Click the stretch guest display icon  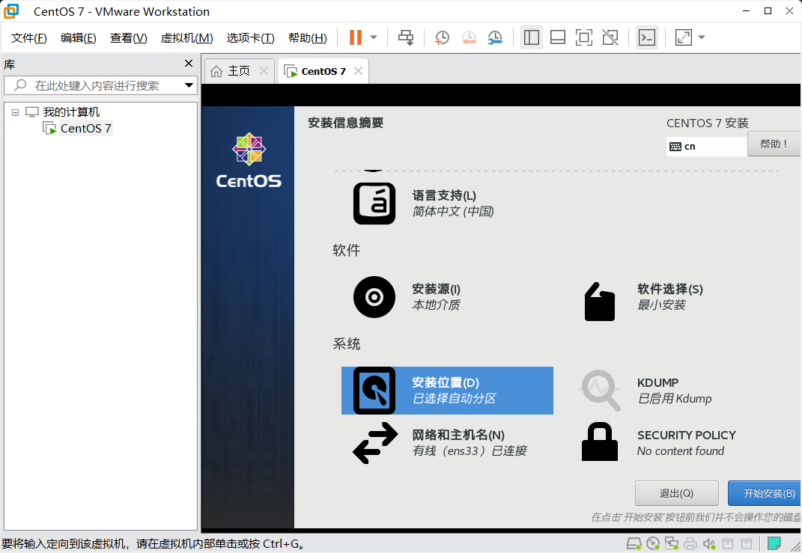pyautogui.click(x=684, y=37)
